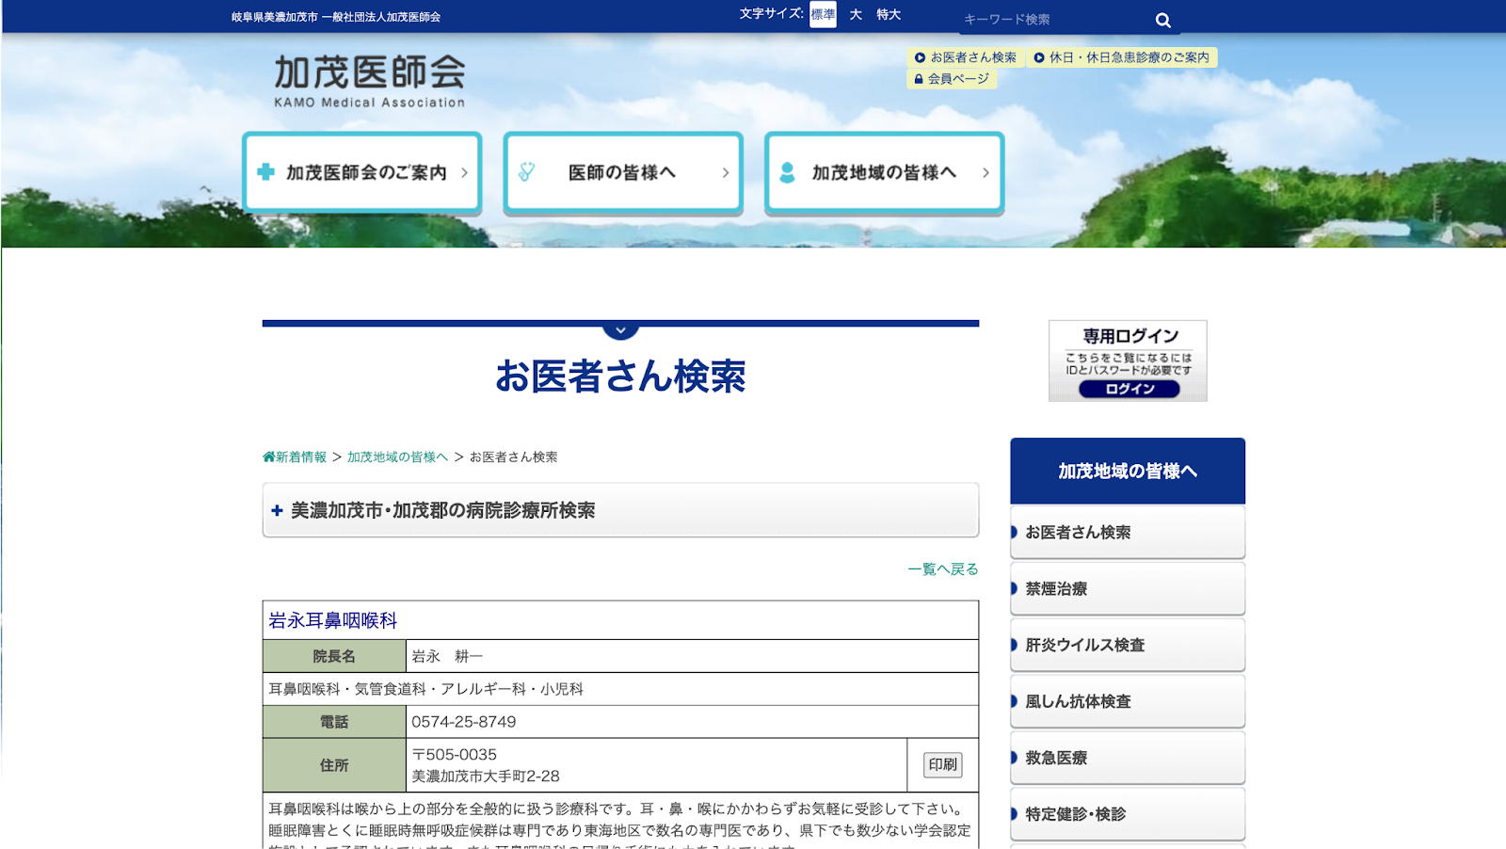Click the person icon on 加茂地域の皆様へ

point(787,172)
